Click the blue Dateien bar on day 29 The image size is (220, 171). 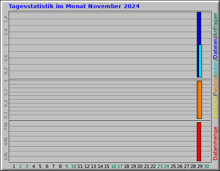(199, 28)
